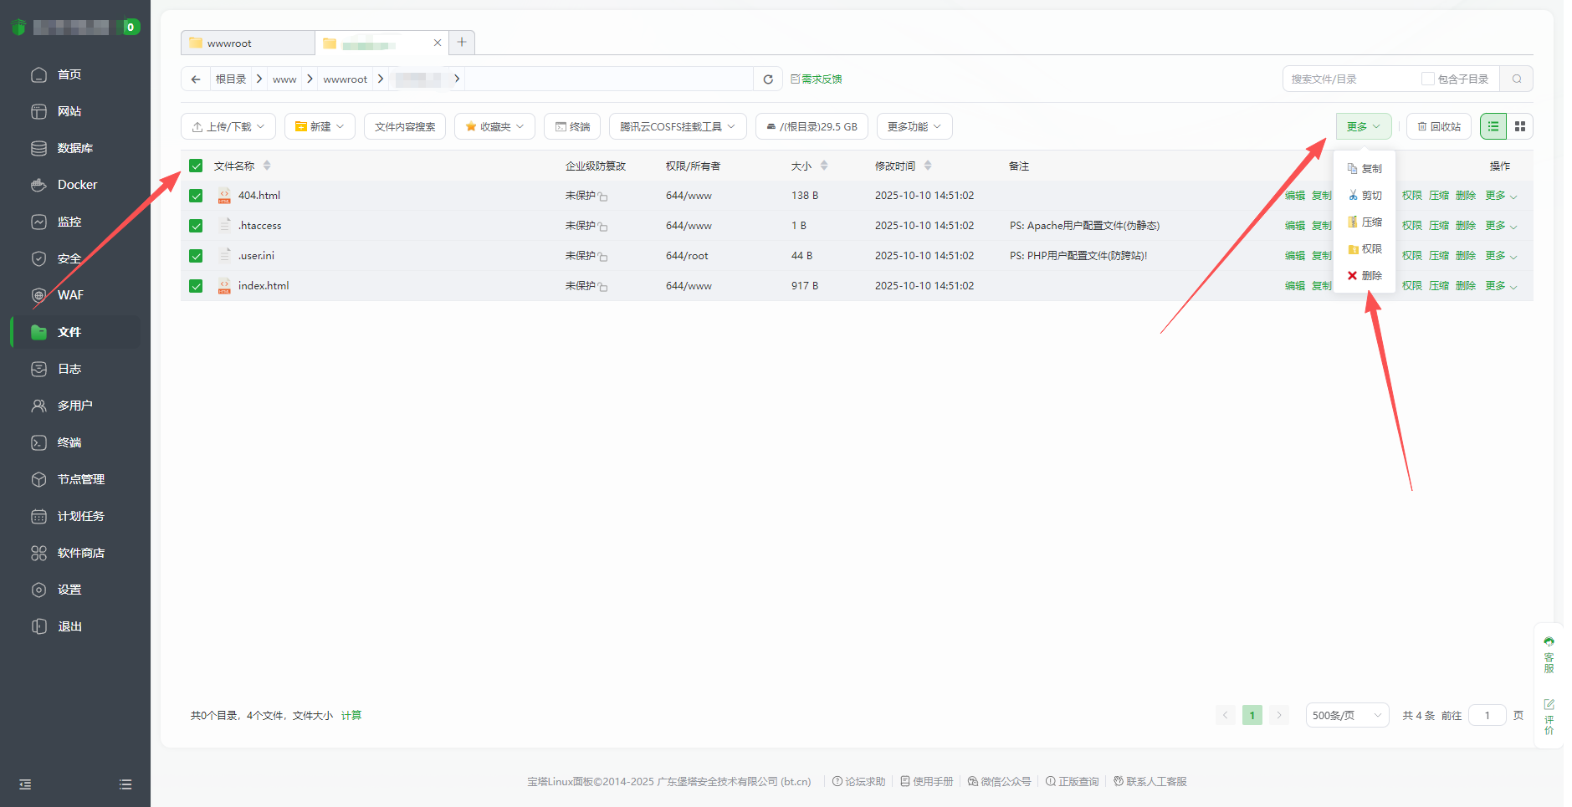Click the calculate file size link

pyautogui.click(x=351, y=716)
